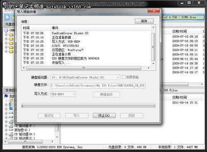
Task: Click 终止[A] to abort writing
Action: 104,116
